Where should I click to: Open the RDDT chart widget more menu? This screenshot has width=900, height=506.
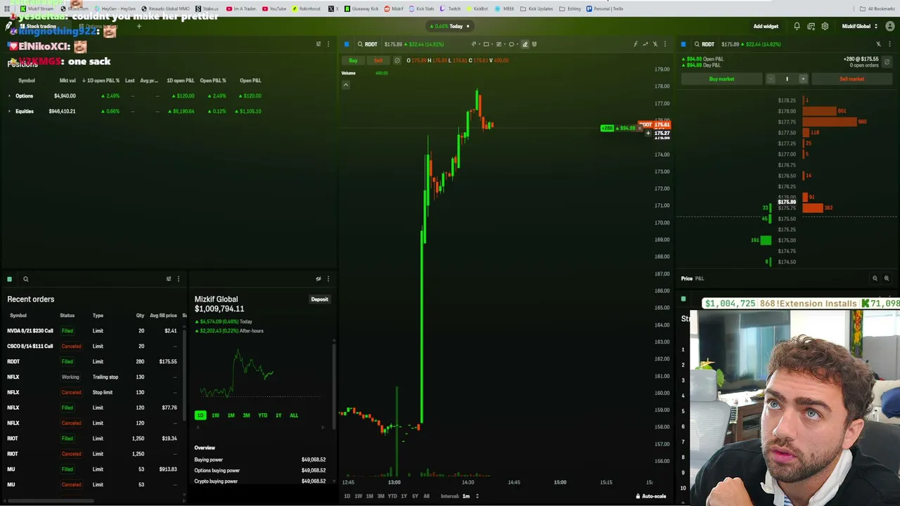(664, 44)
